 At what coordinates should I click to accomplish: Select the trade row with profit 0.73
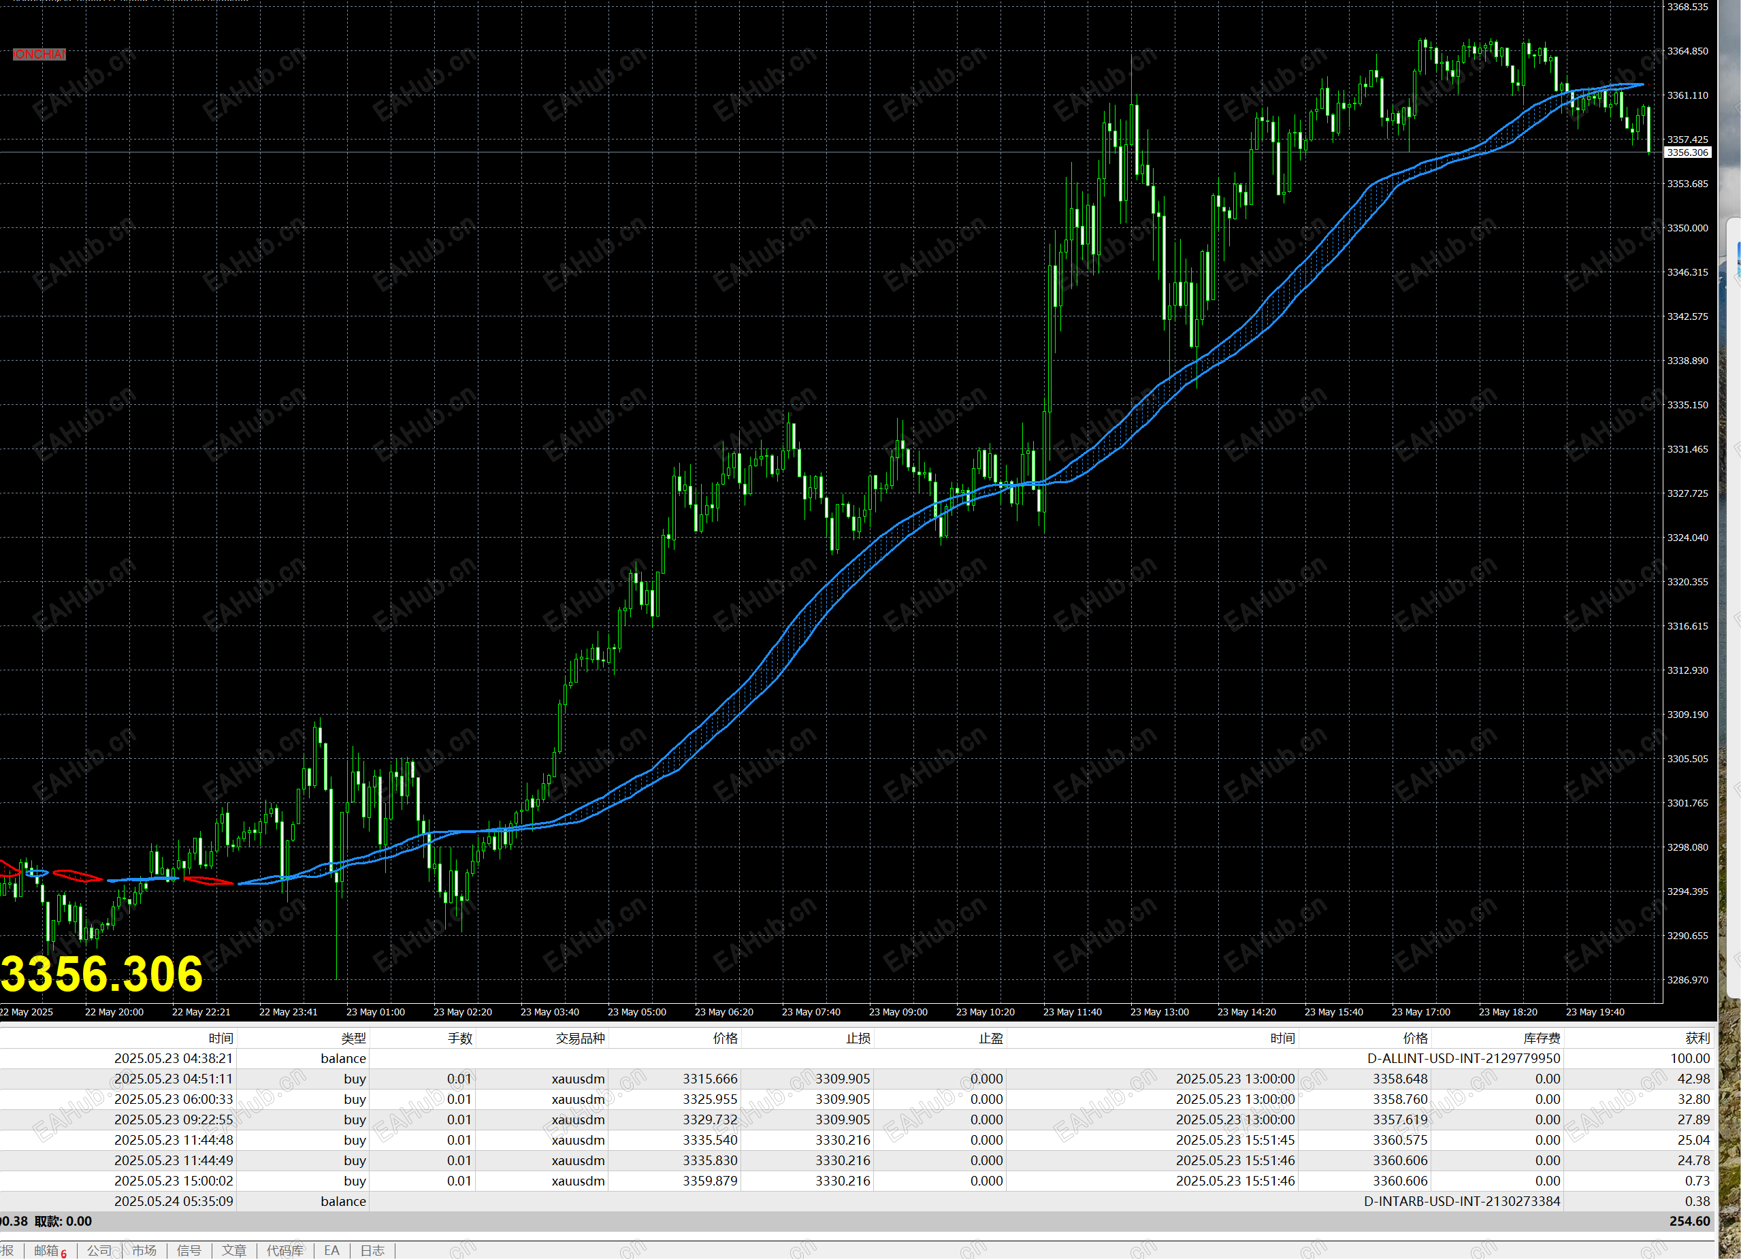[1697, 1181]
